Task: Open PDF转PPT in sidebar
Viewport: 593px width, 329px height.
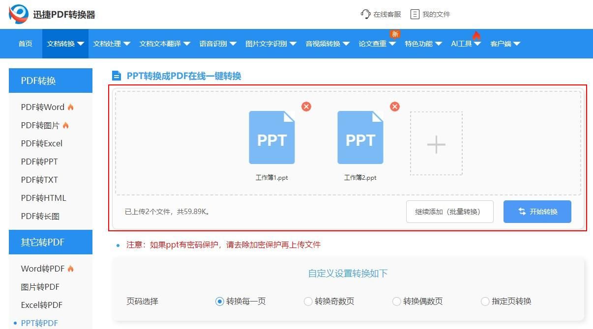Action: click(39, 162)
